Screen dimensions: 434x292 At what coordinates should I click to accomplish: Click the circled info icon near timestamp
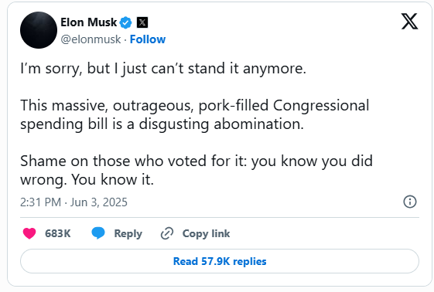coord(410,202)
